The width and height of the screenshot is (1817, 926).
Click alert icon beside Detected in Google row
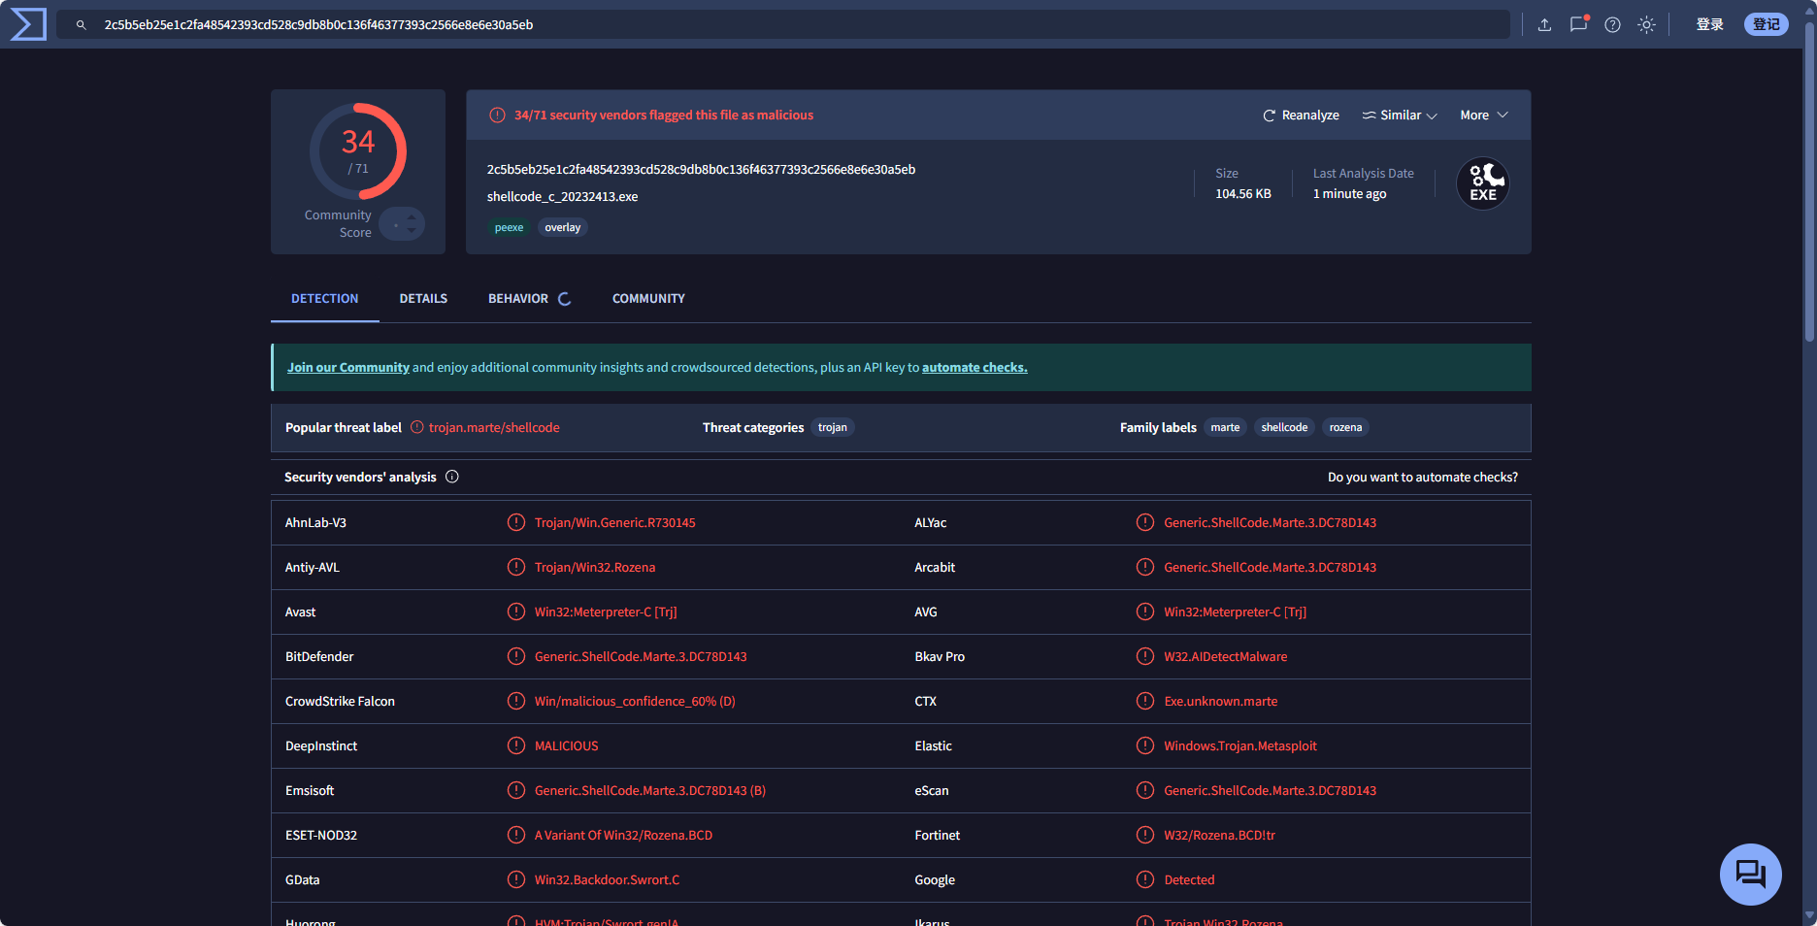(x=1145, y=879)
